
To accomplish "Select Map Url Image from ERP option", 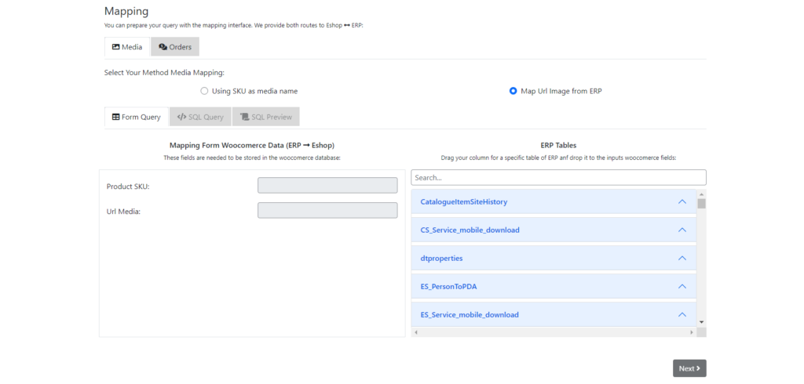I will pyautogui.click(x=513, y=91).
